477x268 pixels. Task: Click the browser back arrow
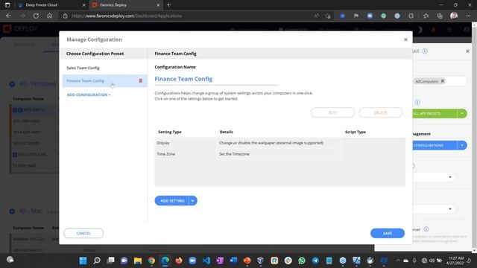8,16
